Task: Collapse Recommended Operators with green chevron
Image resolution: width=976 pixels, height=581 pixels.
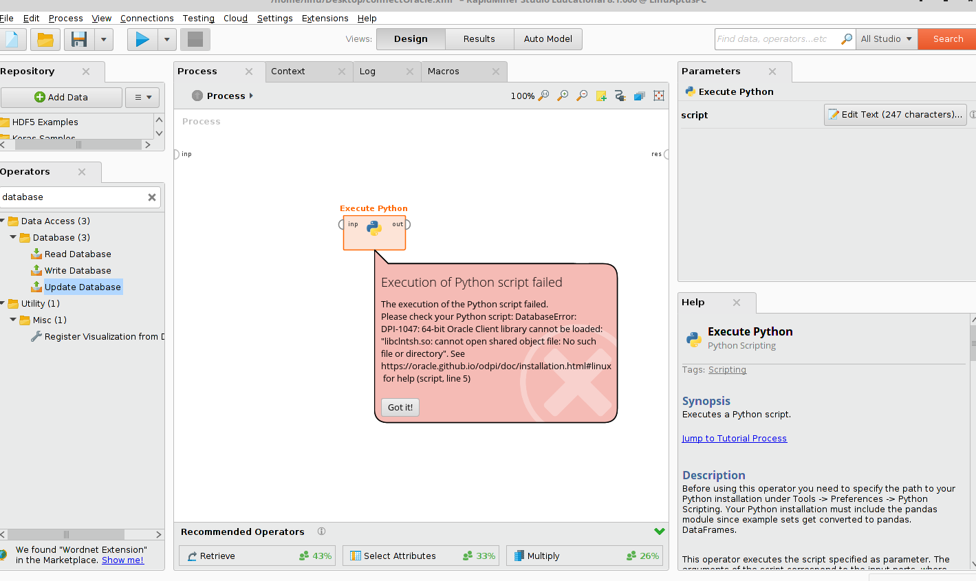Action: 660,531
